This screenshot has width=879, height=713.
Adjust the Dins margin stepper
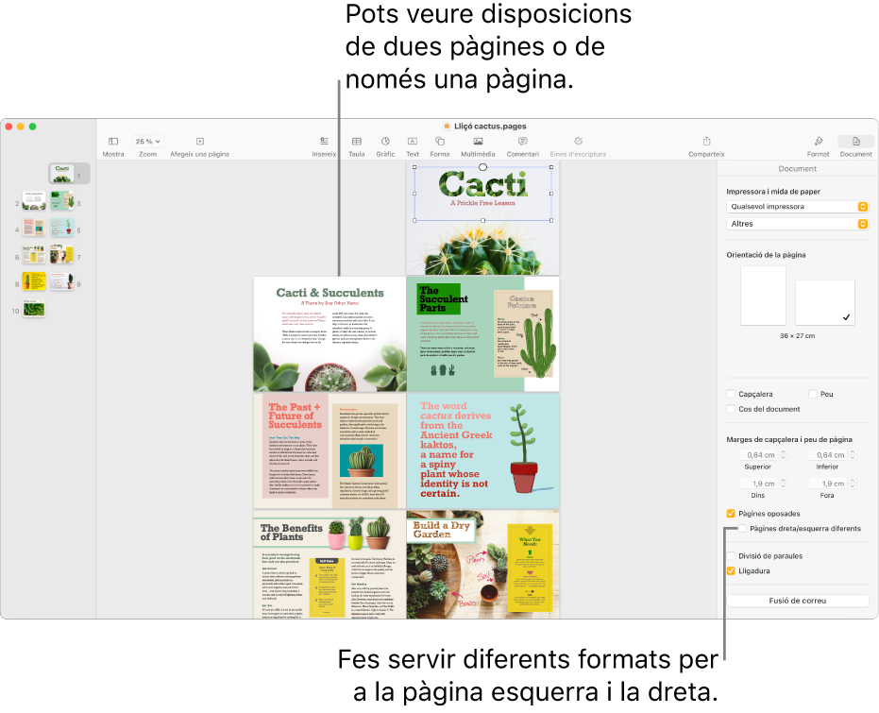[783, 484]
